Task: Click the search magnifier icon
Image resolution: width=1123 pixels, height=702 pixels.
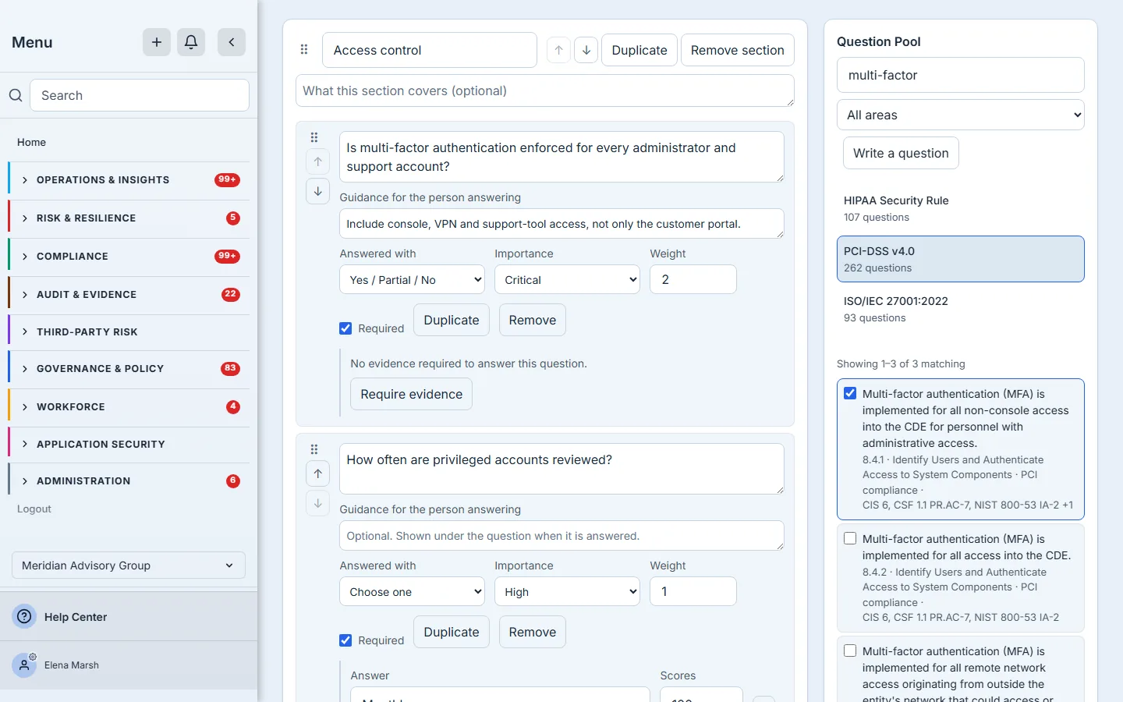Action: coord(16,95)
